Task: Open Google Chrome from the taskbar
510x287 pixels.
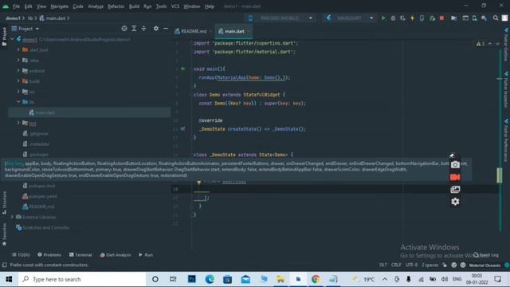Action: point(316,279)
